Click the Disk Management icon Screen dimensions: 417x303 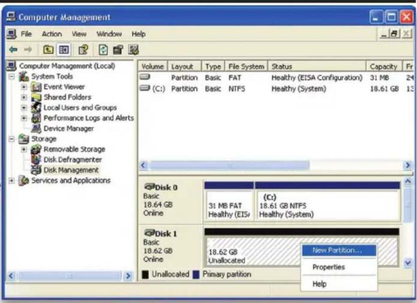pos(36,170)
